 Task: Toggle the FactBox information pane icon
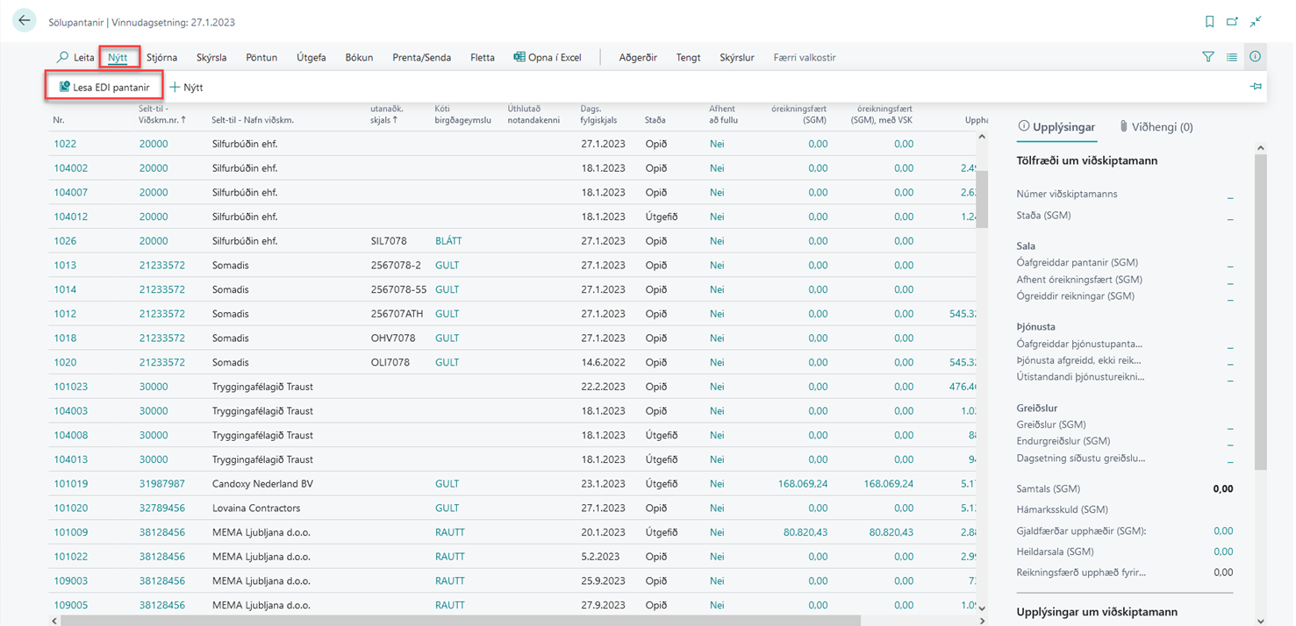tap(1255, 57)
